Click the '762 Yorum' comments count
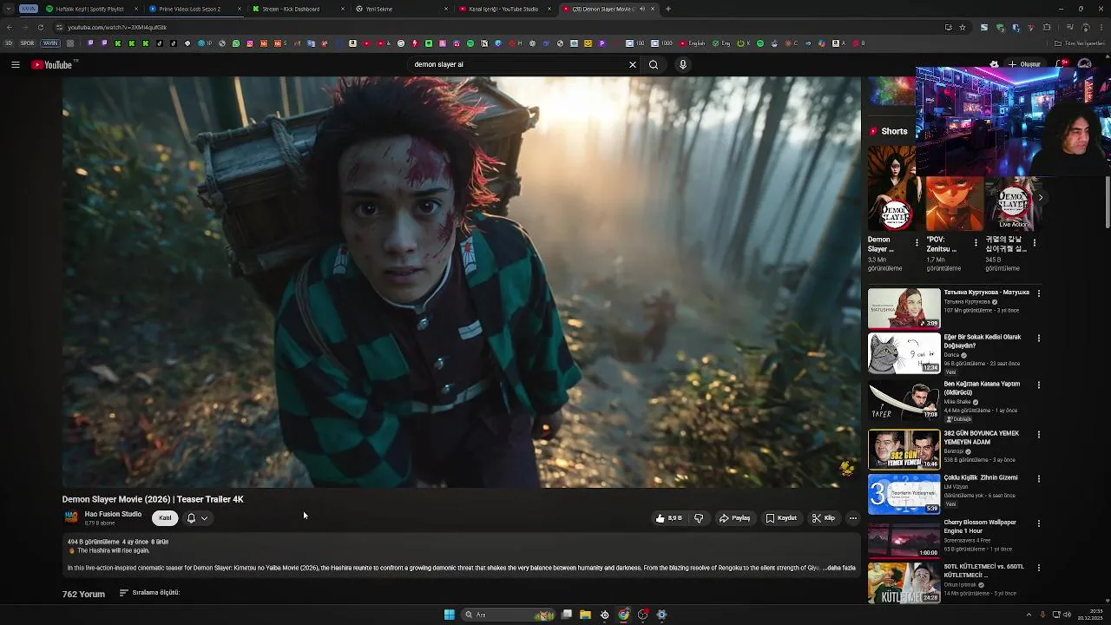The height and width of the screenshot is (625, 1111). pyautogui.click(x=83, y=594)
